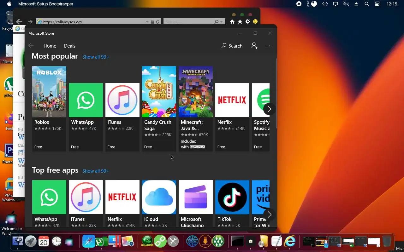Image resolution: width=404 pixels, height=252 pixels.
Task: Open the Photos icon in dock
Action: point(128,241)
